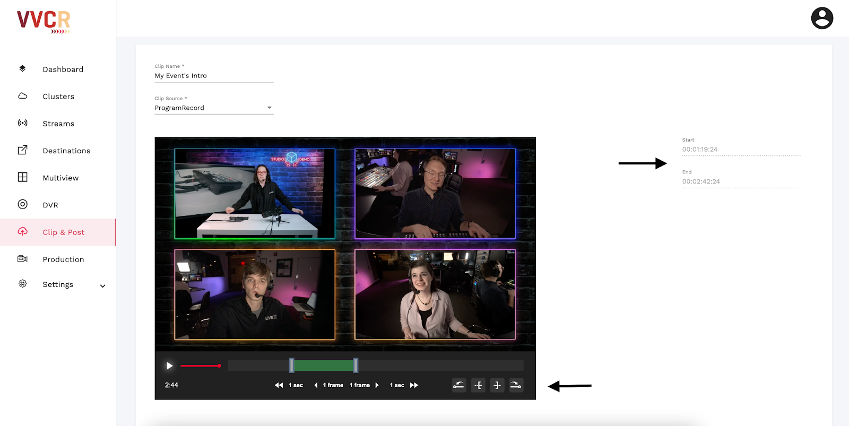Go to Production page
Viewport: 849px width, 426px height.
point(63,259)
